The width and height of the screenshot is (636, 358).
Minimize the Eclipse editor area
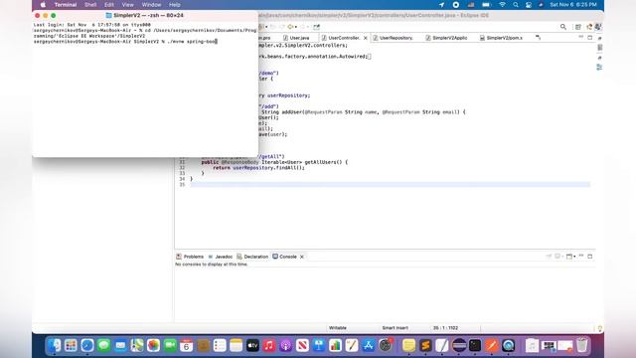pyautogui.click(x=580, y=38)
